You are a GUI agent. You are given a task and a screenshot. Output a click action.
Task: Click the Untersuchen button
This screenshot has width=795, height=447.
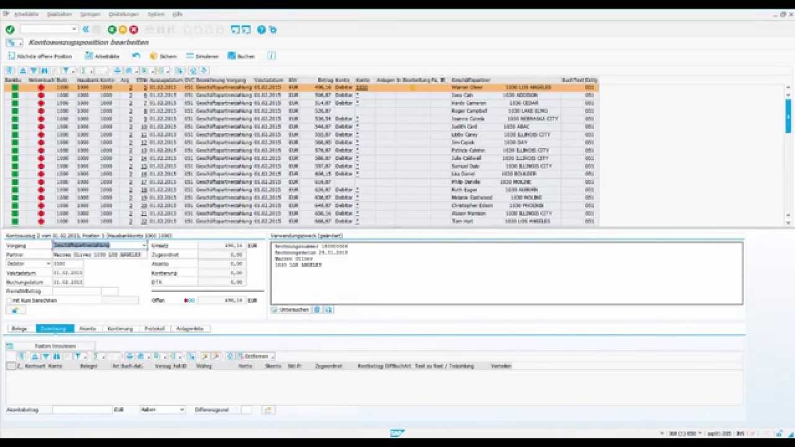[x=290, y=309]
